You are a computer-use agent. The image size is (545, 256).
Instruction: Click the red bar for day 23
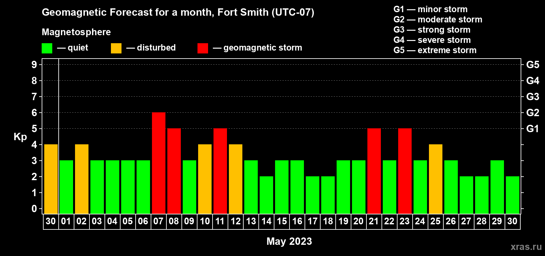click(x=405, y=171)
